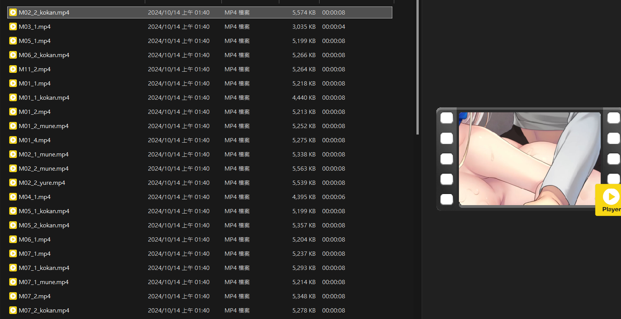This screenshot has width=621, height=319.
Task: Click the video icon next to M03_1.mp4
Action: (x=13, y=27)
